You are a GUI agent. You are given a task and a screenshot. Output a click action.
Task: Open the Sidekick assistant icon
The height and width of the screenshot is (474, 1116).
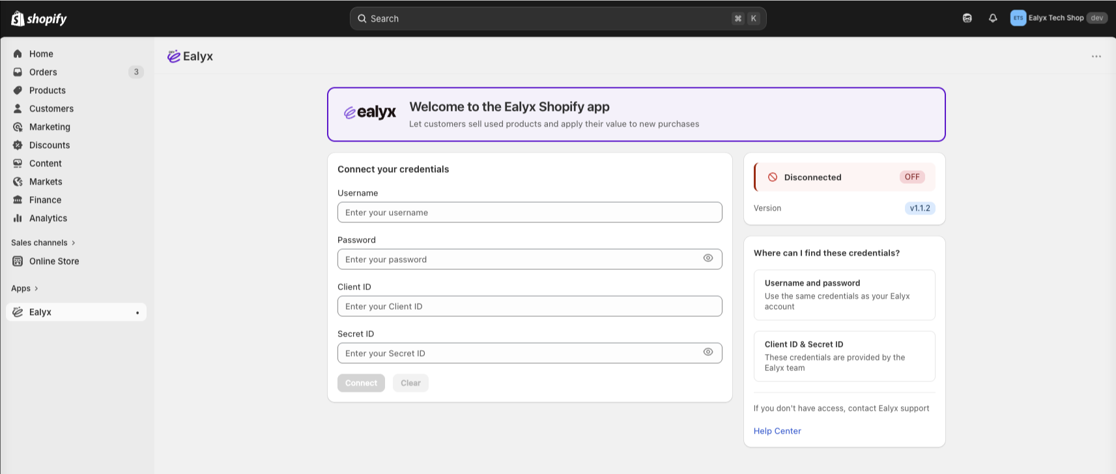point(967,18)
